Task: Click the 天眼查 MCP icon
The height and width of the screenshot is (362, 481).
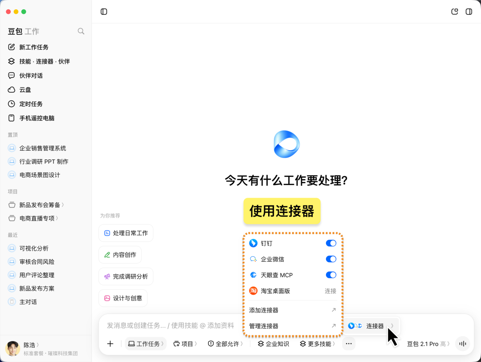Action: 253,275
